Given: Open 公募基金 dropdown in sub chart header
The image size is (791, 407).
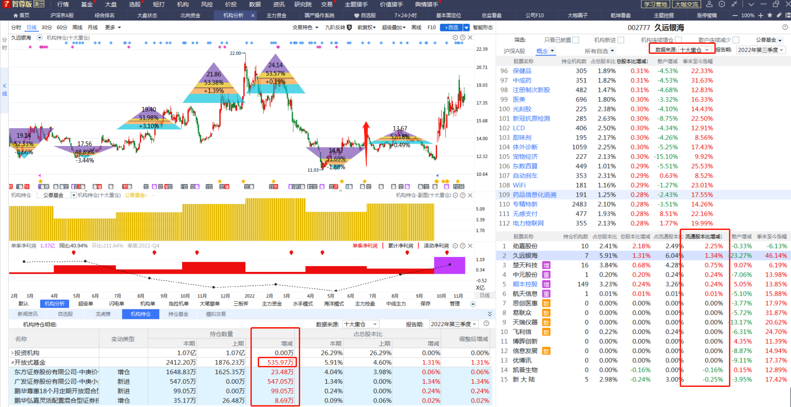Looking at the screenshot, I should pos(74,195).
